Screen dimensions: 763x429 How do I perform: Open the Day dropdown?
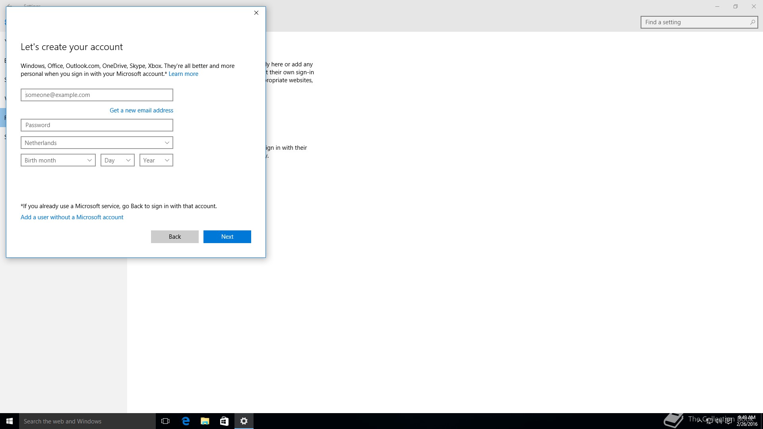click(117, 160)
